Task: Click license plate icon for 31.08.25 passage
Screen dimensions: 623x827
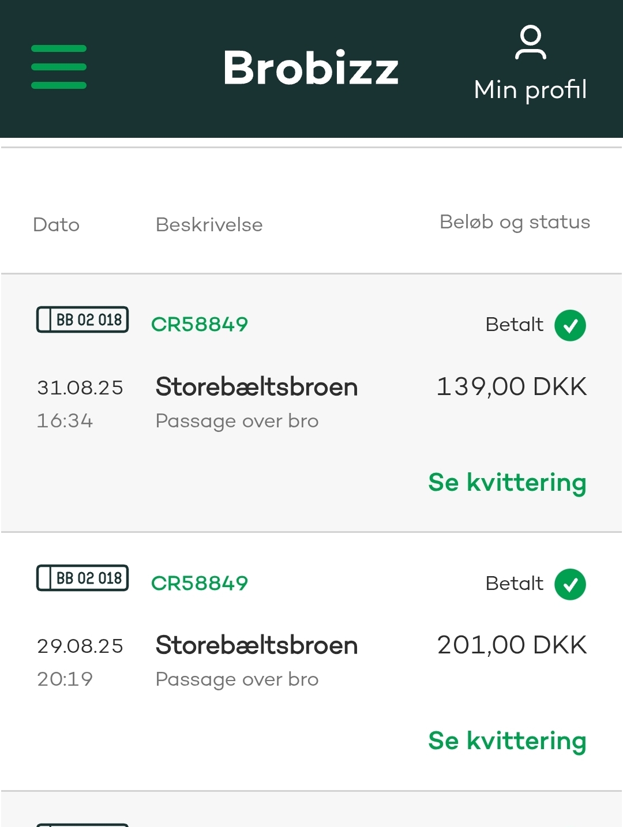Action: pyautogui.click(x=82, y=319)
